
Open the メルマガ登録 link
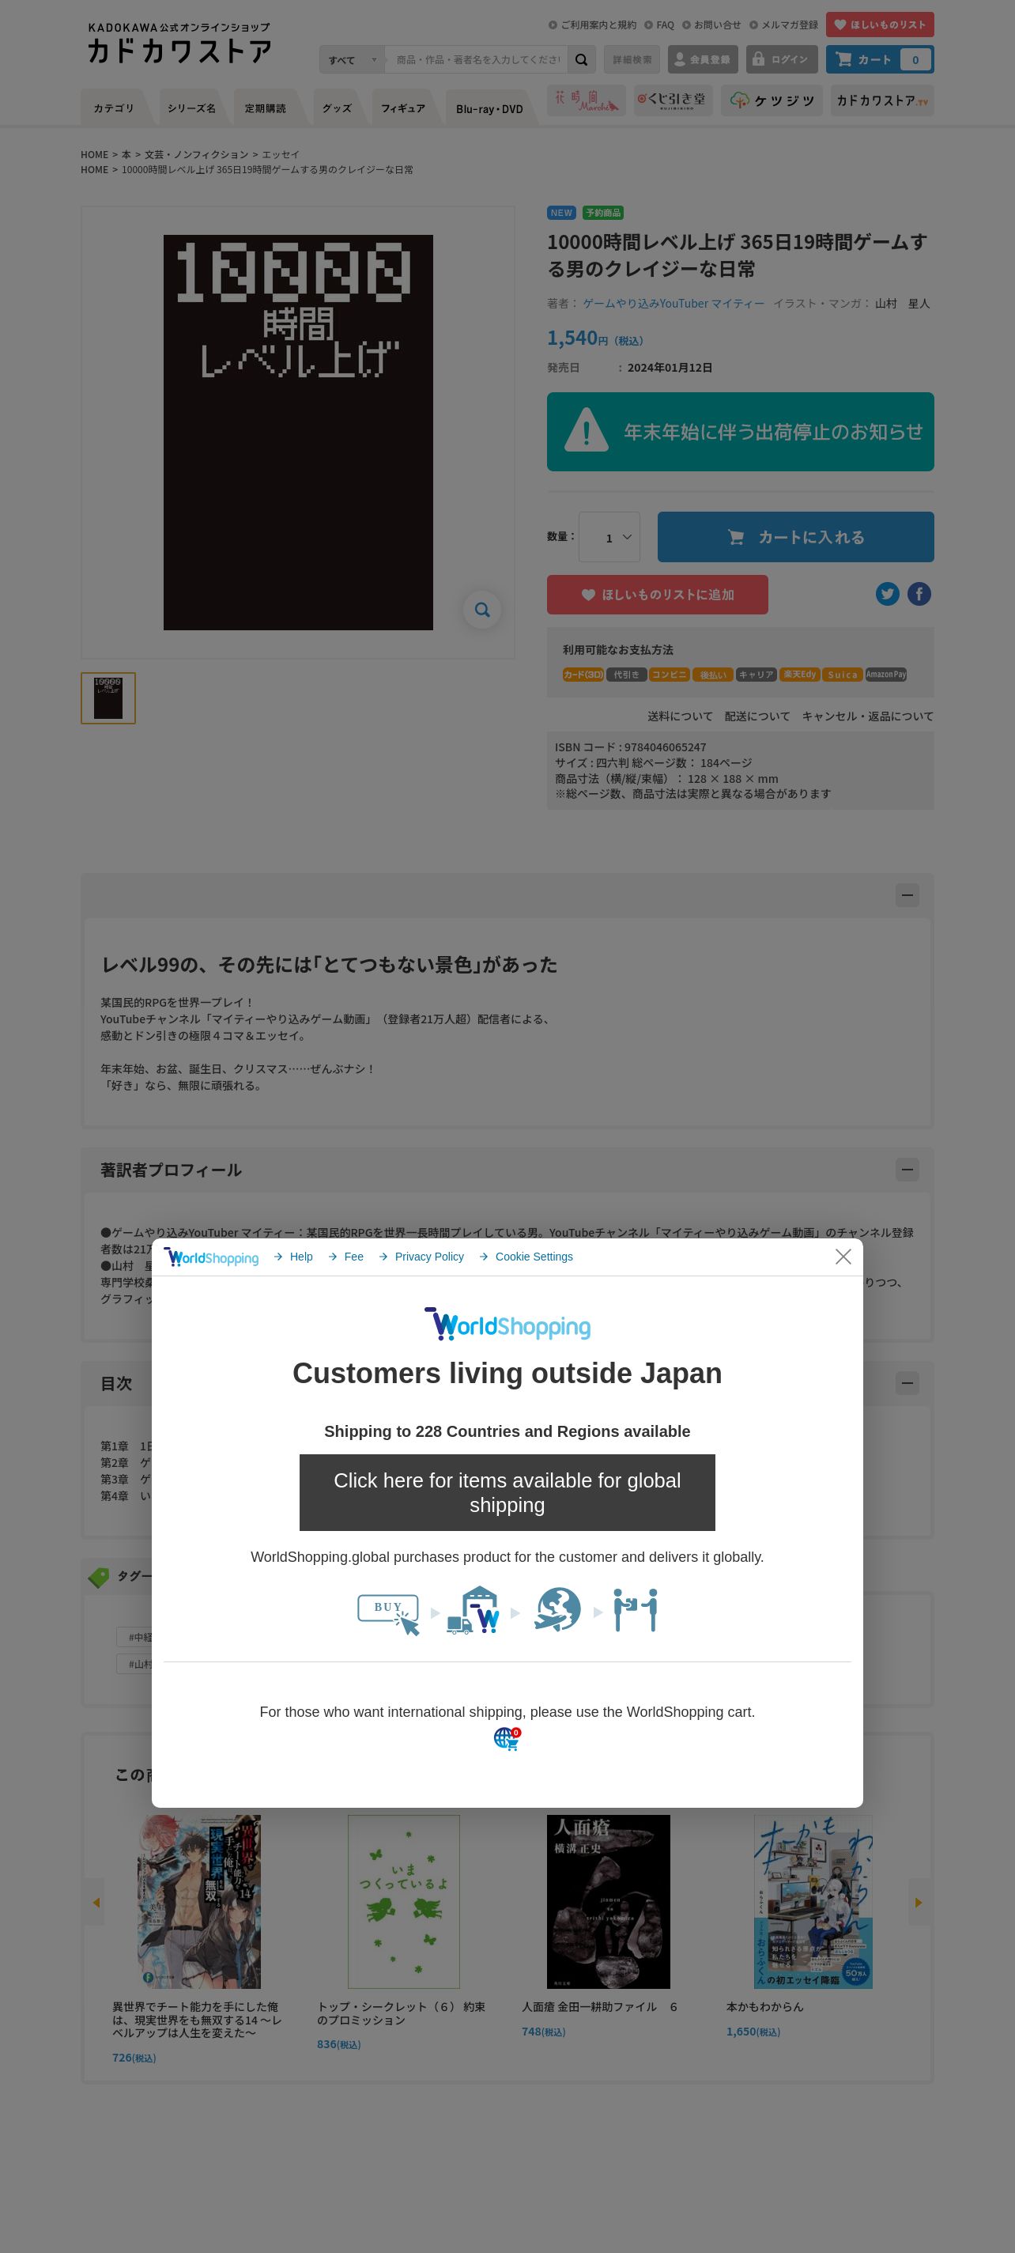(x=784, y=25)
